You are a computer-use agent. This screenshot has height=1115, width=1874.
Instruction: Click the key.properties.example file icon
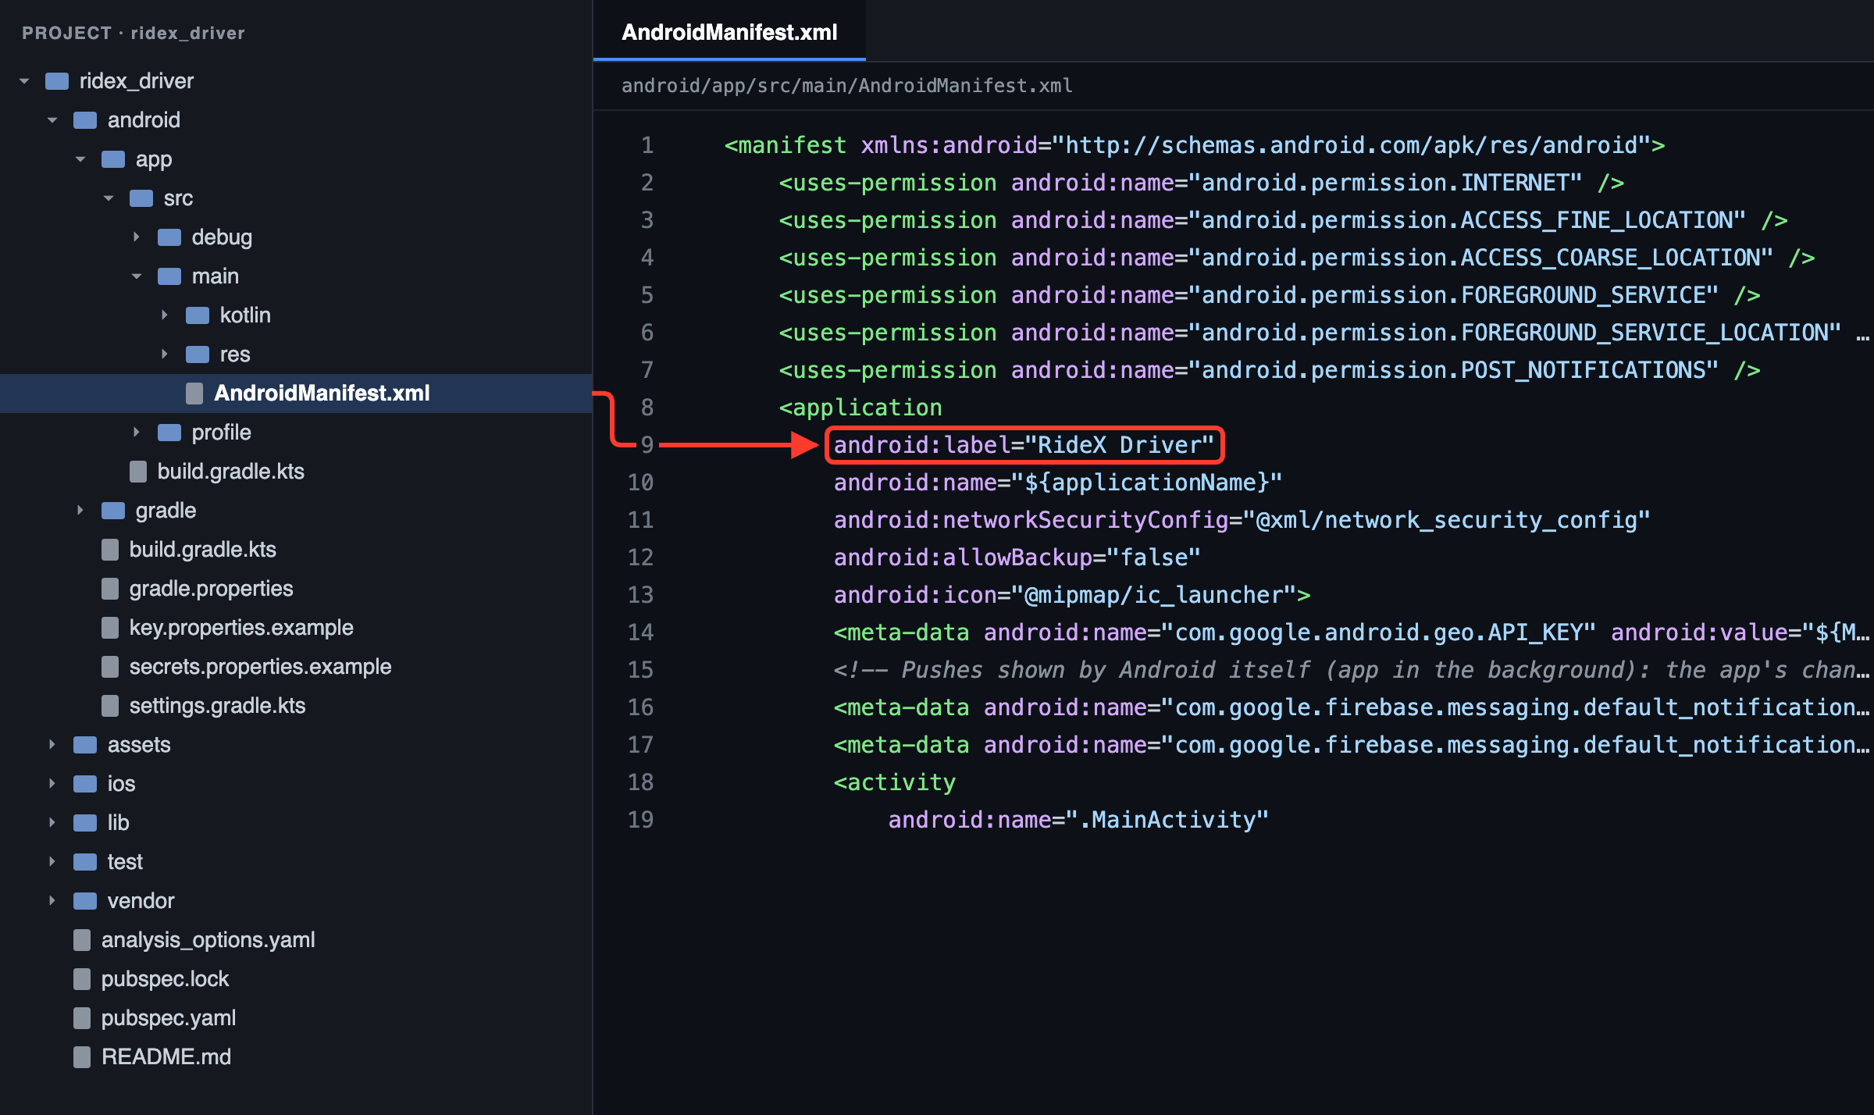(x=110, y=628)
